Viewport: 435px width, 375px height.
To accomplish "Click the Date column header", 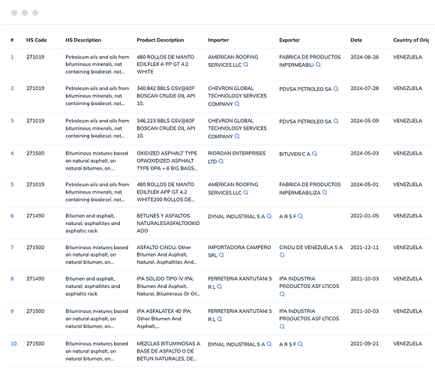I will coord(356,40).
